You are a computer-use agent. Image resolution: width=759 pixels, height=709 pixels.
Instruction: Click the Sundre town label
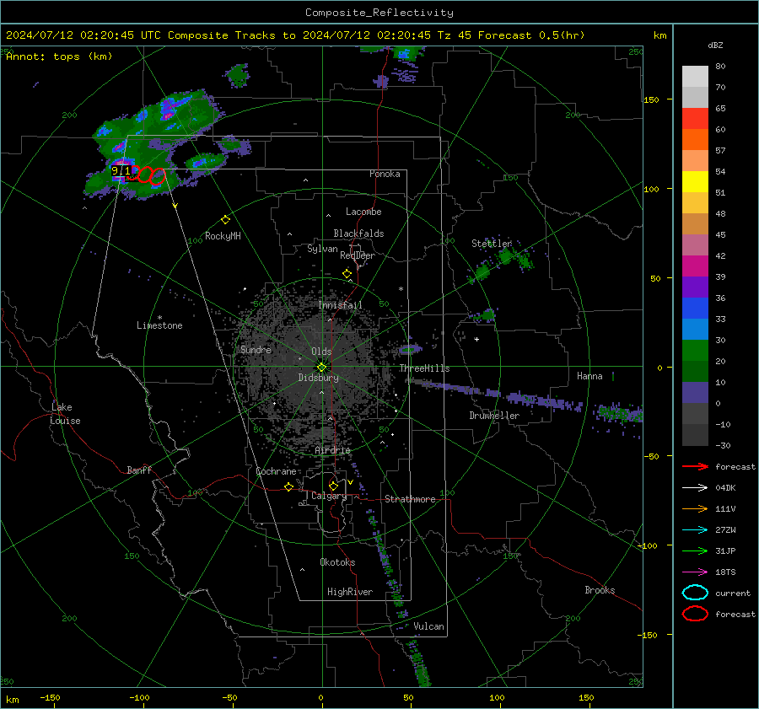[x=256, y=349]
